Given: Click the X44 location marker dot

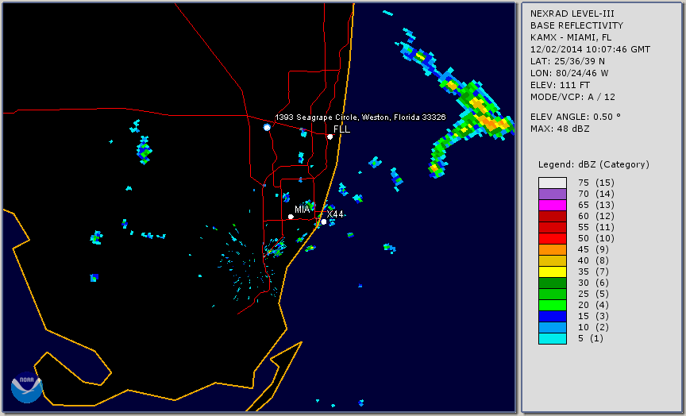Looking at the screenshot, I should [x=324, y=221].
